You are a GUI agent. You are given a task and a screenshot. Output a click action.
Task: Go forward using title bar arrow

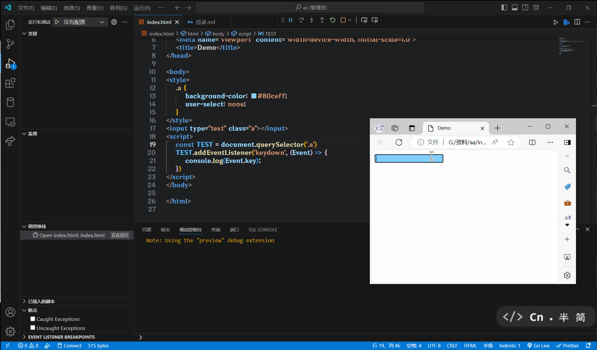(188, 7)
